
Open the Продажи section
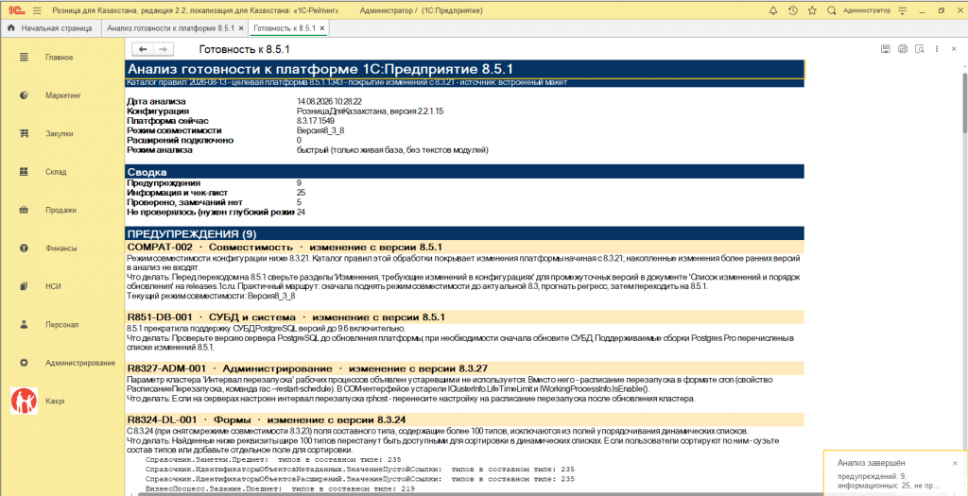(x=61, y=210)
